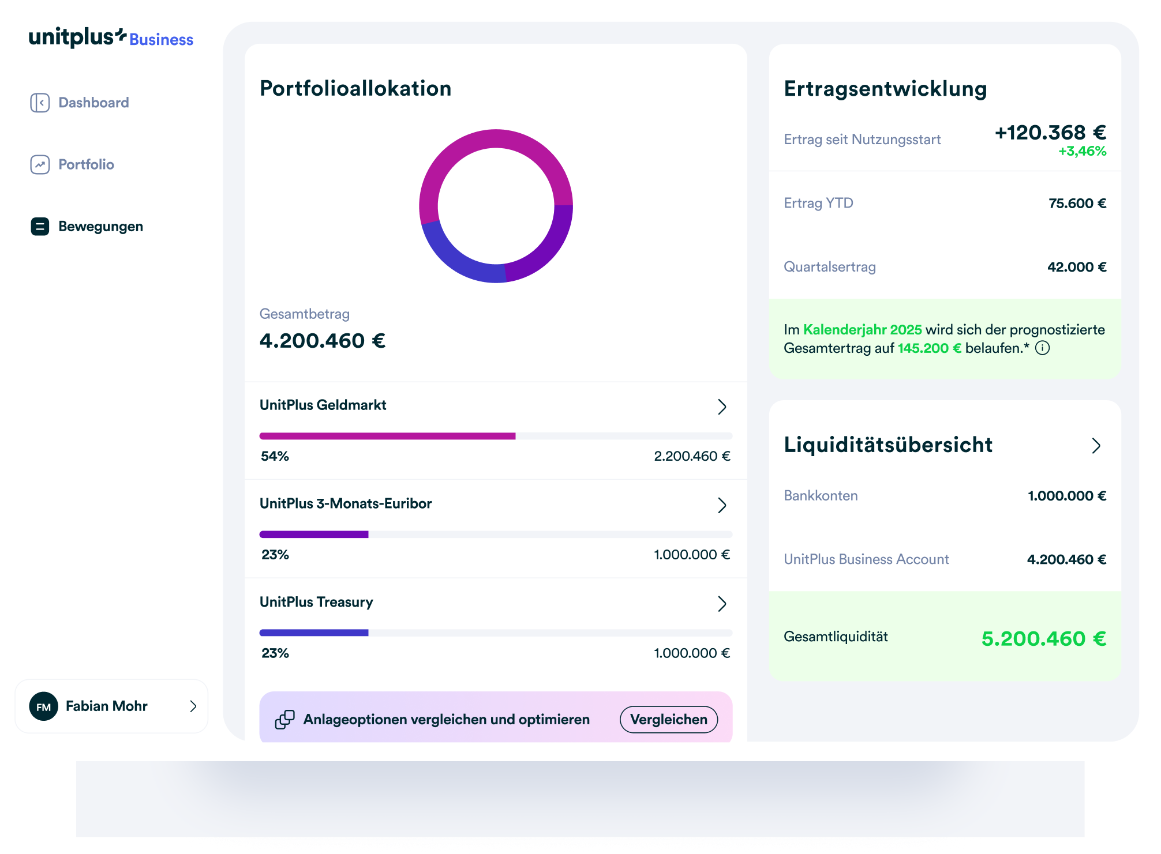This screenshot has height=854, width=1161.
Task: Click the Vergleichen button
Action: pyautogui.click(x=669, y=720)
